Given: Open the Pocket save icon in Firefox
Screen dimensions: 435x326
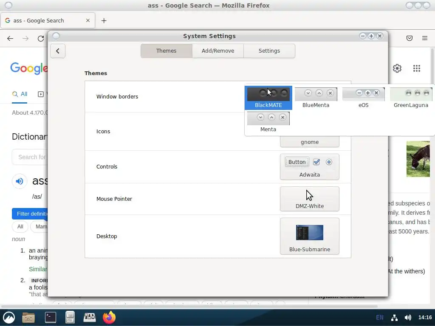Looking at the screenshot, I should (x=410, y=38).
